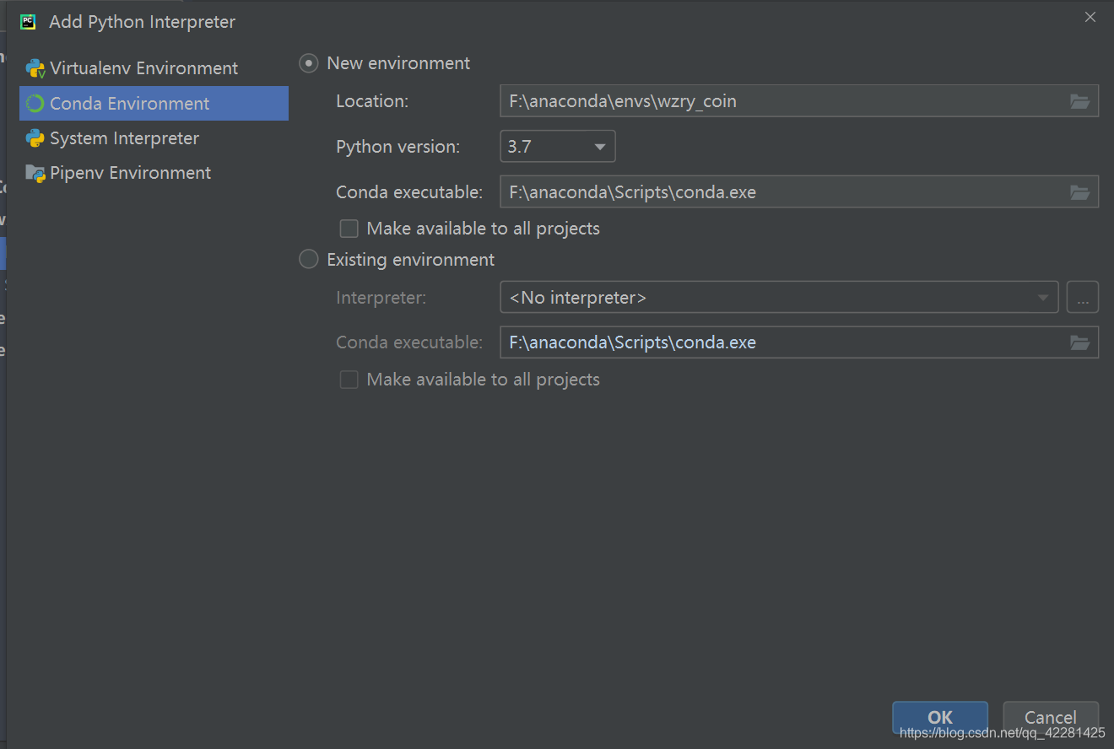Click the 'Add Python Interpreter' title text
Viewport: 1114px width, 749px height.
(x=143, y=22)
